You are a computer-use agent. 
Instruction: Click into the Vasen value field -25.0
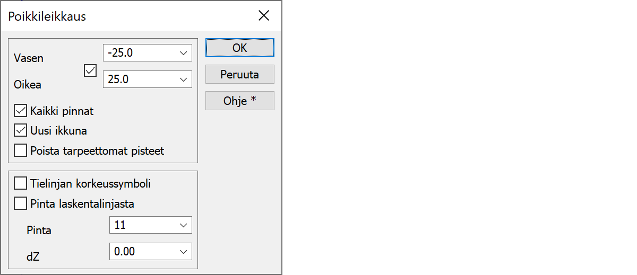coord(139,53)
